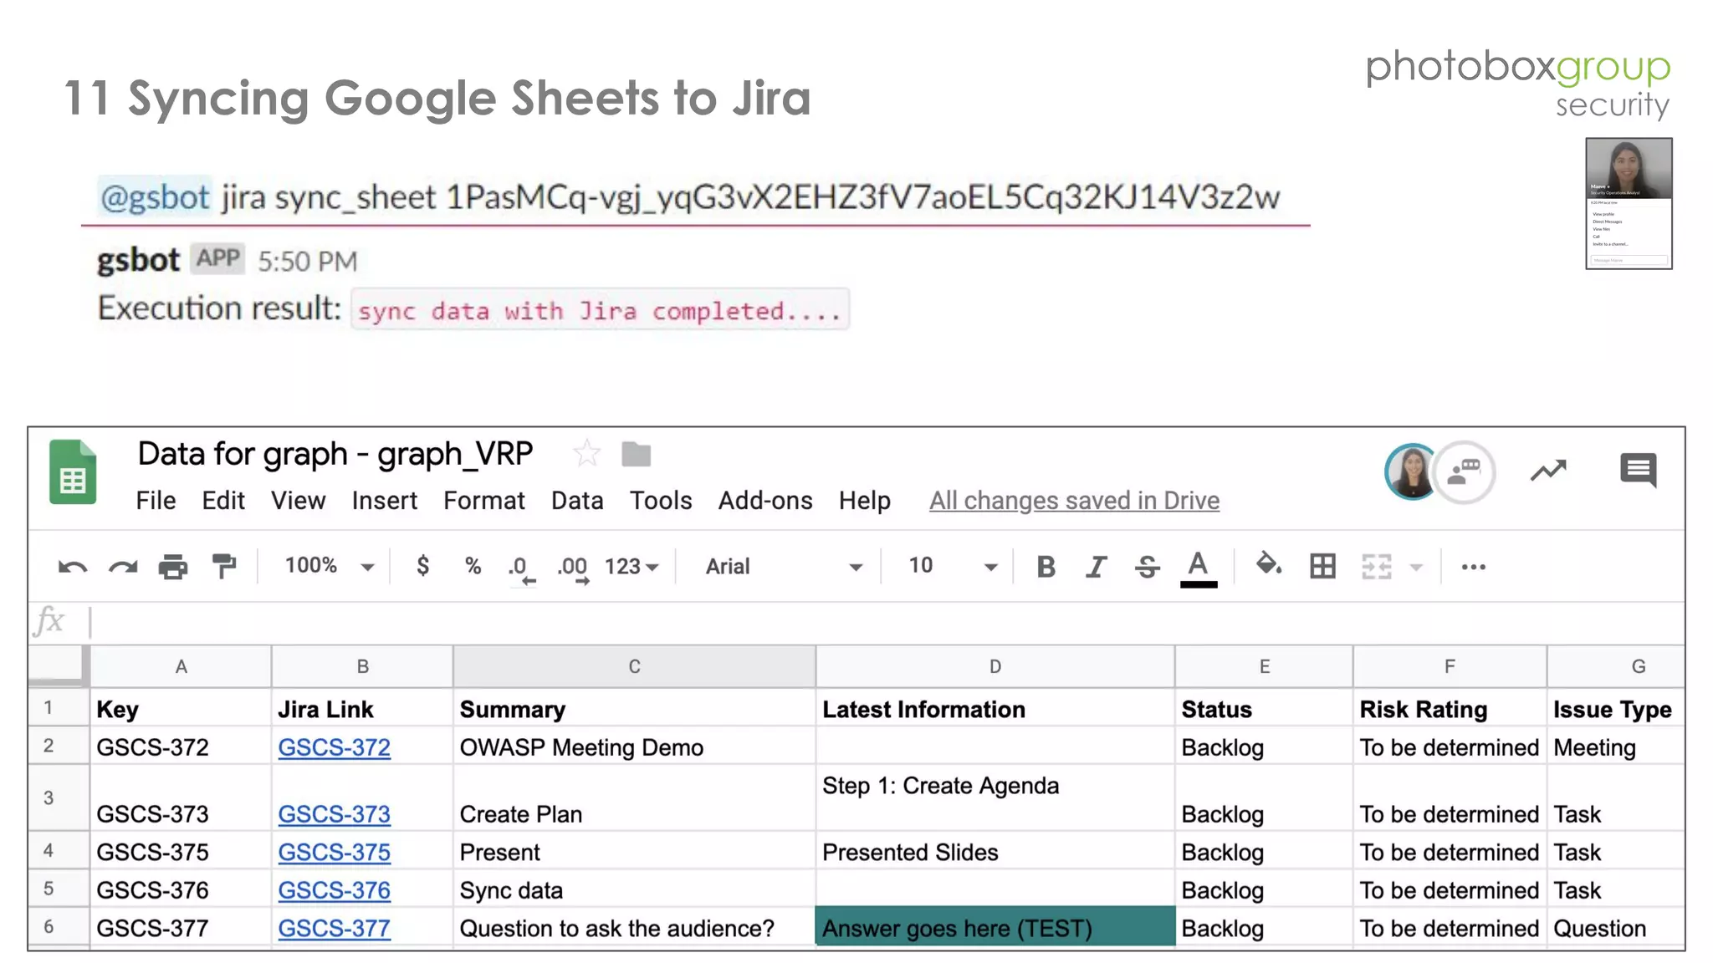Click the gsbot sender name
This screenshot has height=963, width=1713.
(138, 260)
